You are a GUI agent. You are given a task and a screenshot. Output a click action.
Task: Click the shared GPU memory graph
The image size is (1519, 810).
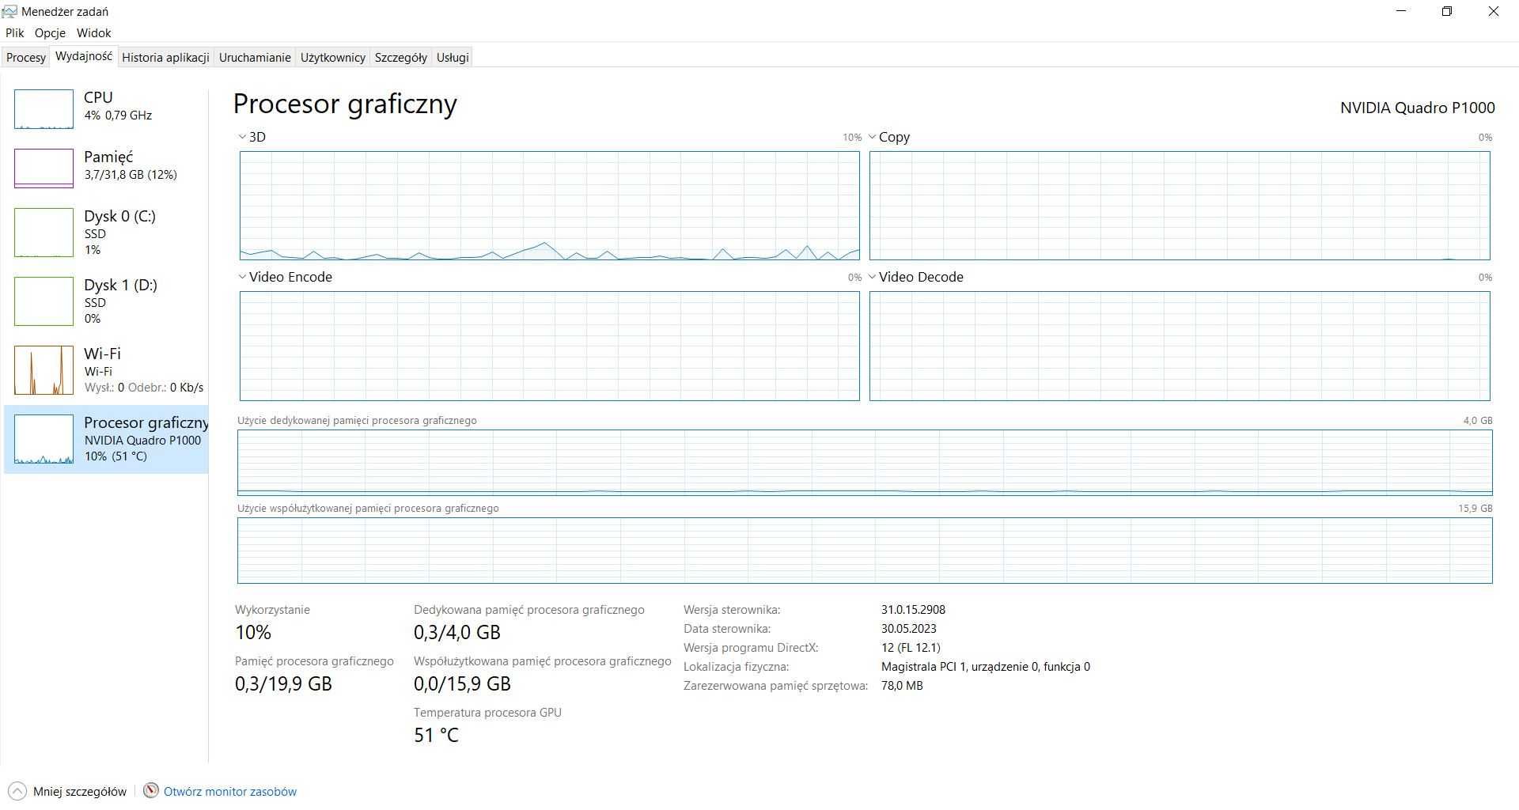[865, 551]
